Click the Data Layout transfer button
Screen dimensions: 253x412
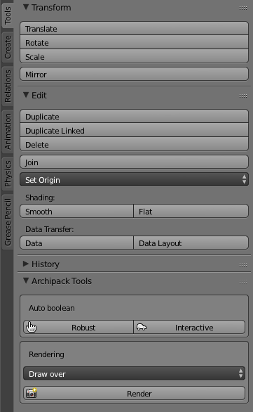click(191, 243)
